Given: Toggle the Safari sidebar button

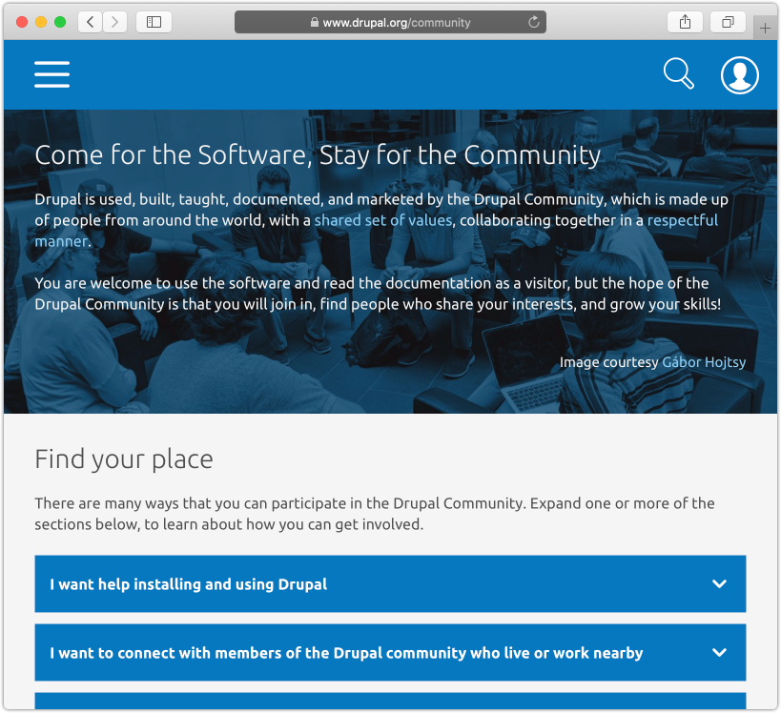Looking at the screenshot, I should (154, 22).
